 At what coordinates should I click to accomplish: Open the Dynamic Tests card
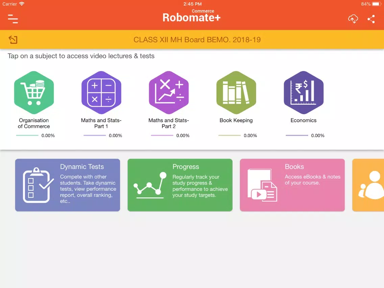pos(68,185)
